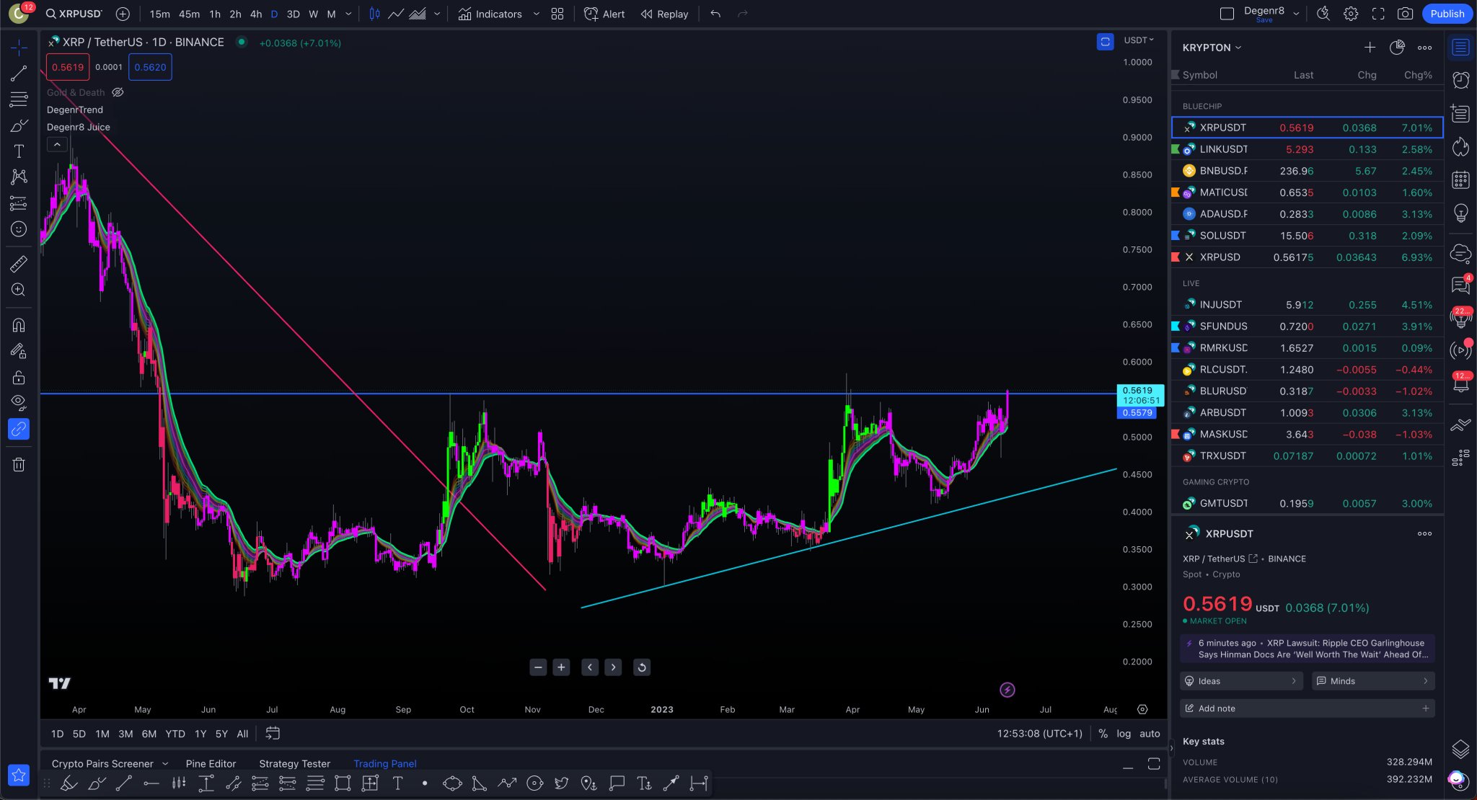Toggle the Gold & Death indicator visibility
The width and height of the screenshot is (1477, 800).
[x=118, y=92]
